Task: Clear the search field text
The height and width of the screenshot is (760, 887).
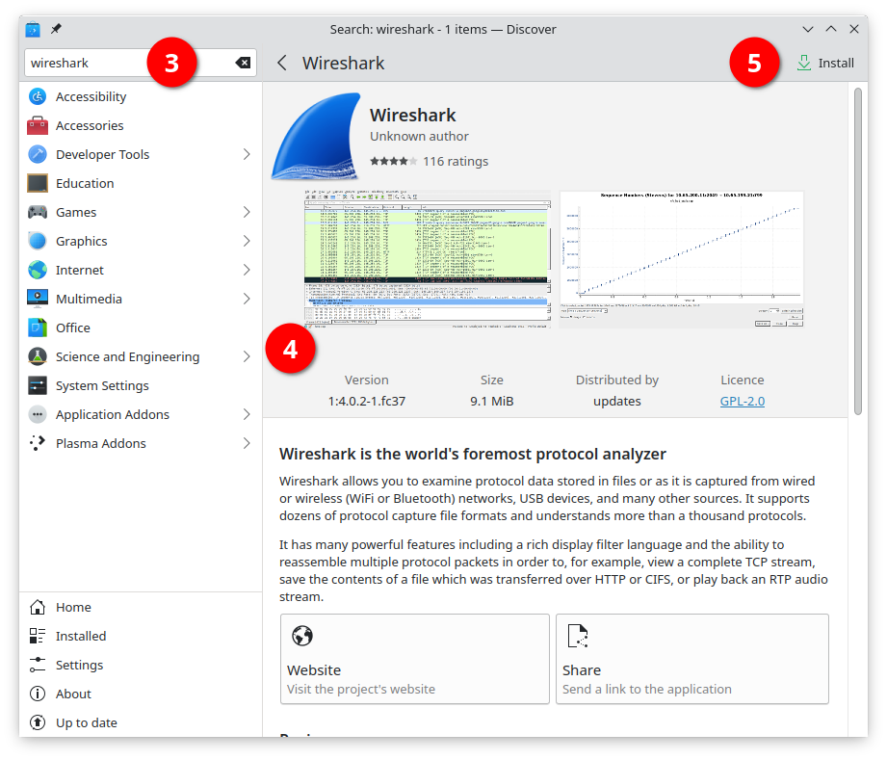Action: tap(244, 63)
